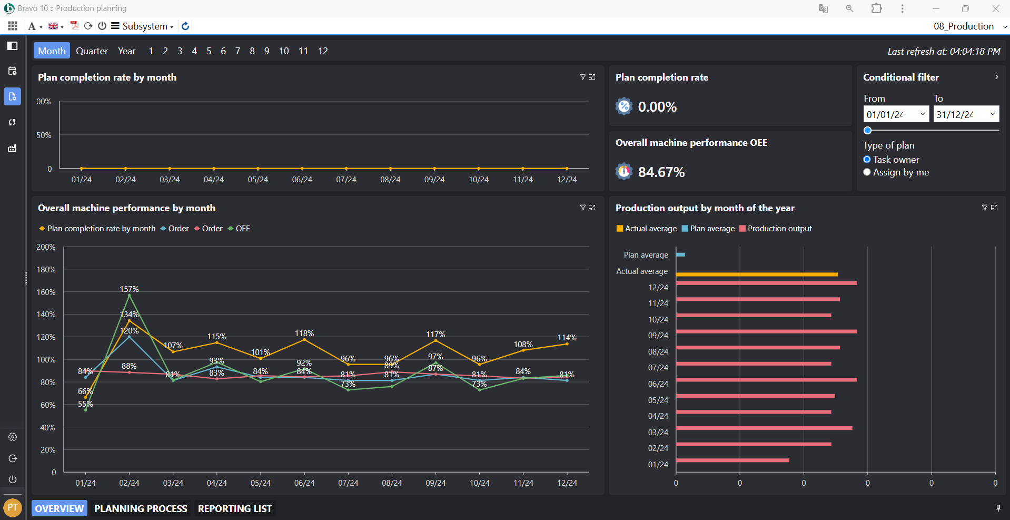Open the filter icon on Production output chart

984,208
